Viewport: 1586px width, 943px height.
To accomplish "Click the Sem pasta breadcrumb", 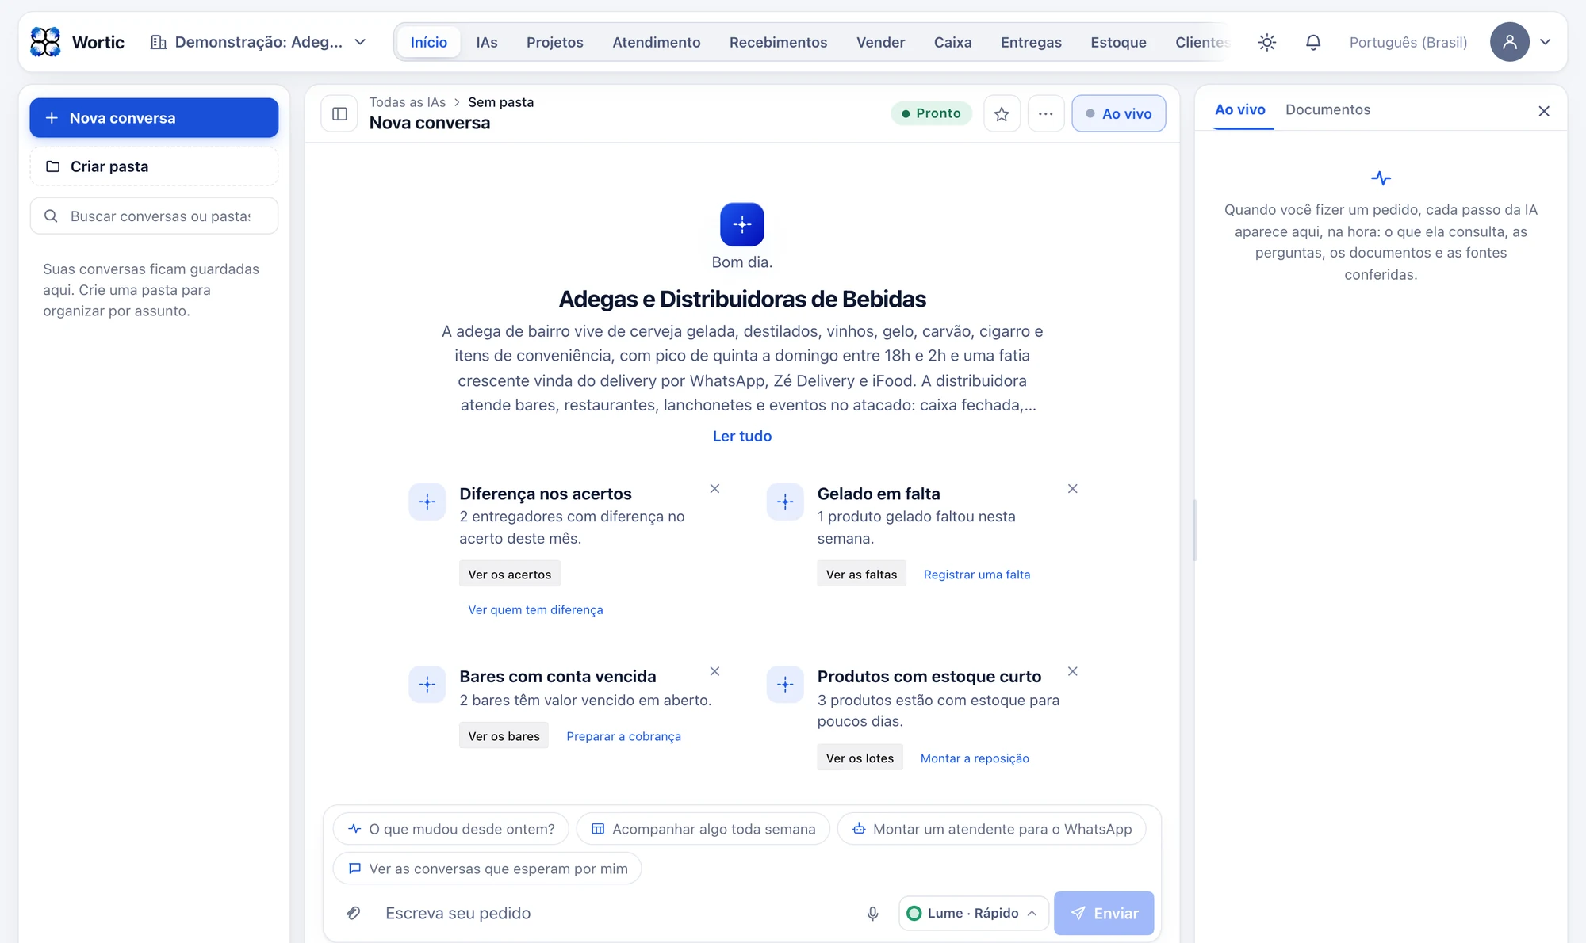I will (x=500, y=102).
